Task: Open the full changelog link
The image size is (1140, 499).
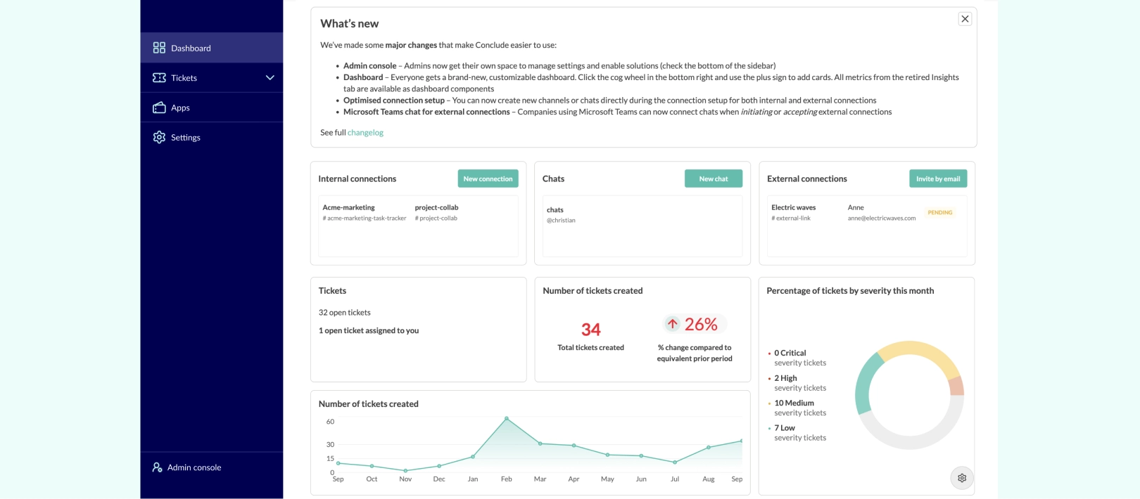Action: pyautogui.click(x=365, y=132)
